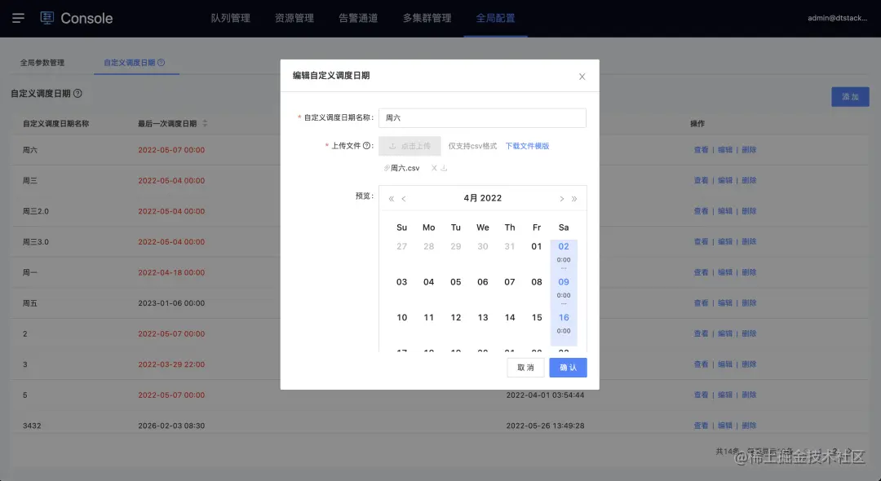
Task: Select April 13 in calendar
Action: click(483, 317)
